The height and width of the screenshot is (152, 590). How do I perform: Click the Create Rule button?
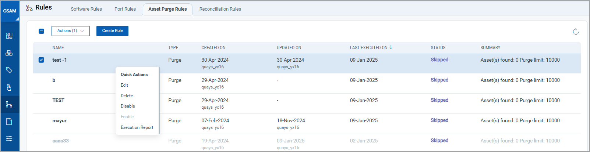pos(112,31)
